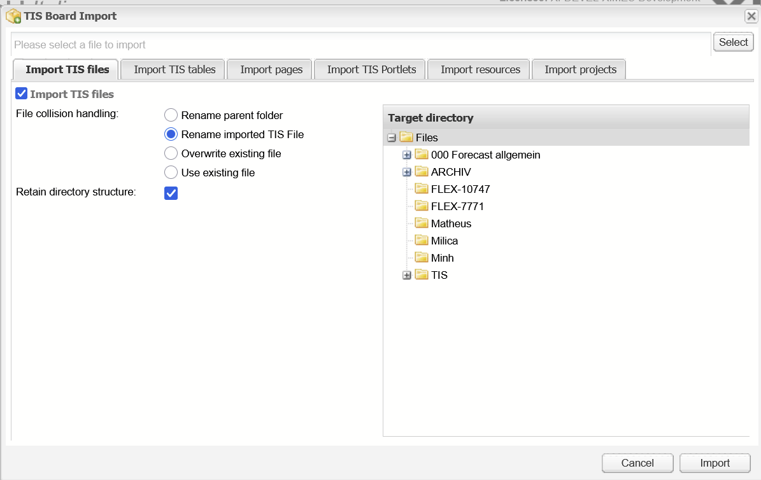Viewport: 761px width, 480px height.
Task: Click the Matheus folder icon
Action: (x=422, y=223)
